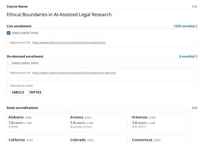Click Alabama 1.0 credits text
The width and height of the screenshot is (206, 144).
point(16,123)
